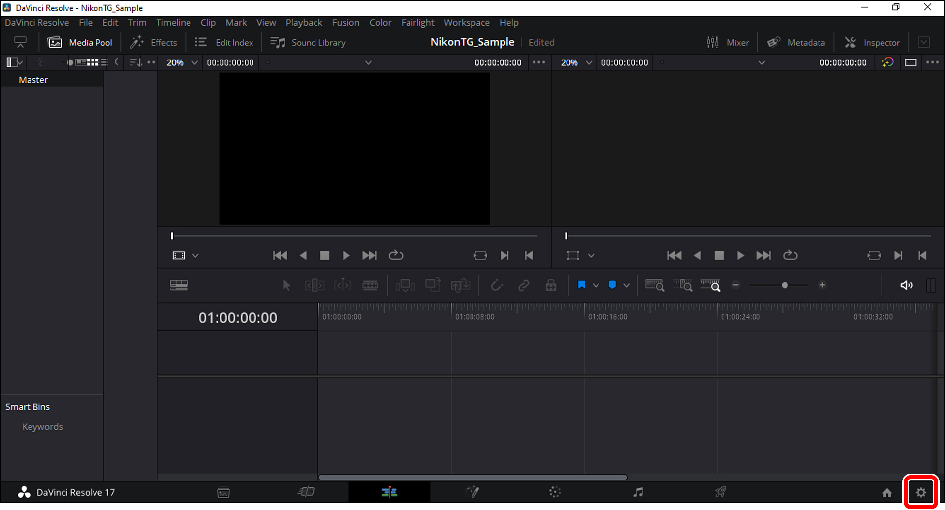Image resolution: width=945 pixels, height=510 pixels.
Task: Go to the Fairlight audio page
Action: point(638,492)
